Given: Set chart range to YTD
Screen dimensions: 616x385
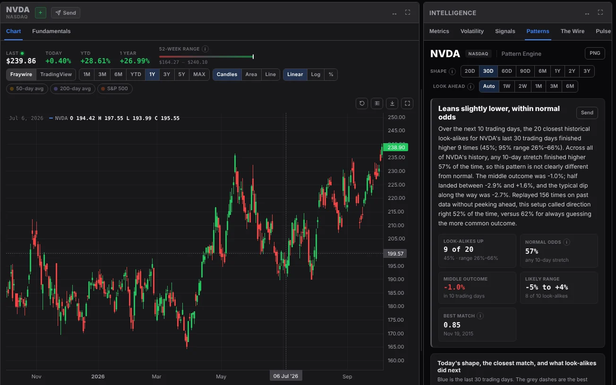Looking at the screenshot, I should pos(136,75).
